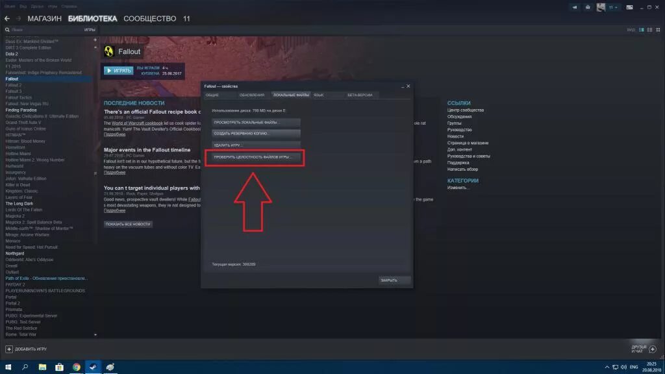The height and width of the screenshot is (374, 665).
Task: Go back with the left arrow
Action: [6, 19]
